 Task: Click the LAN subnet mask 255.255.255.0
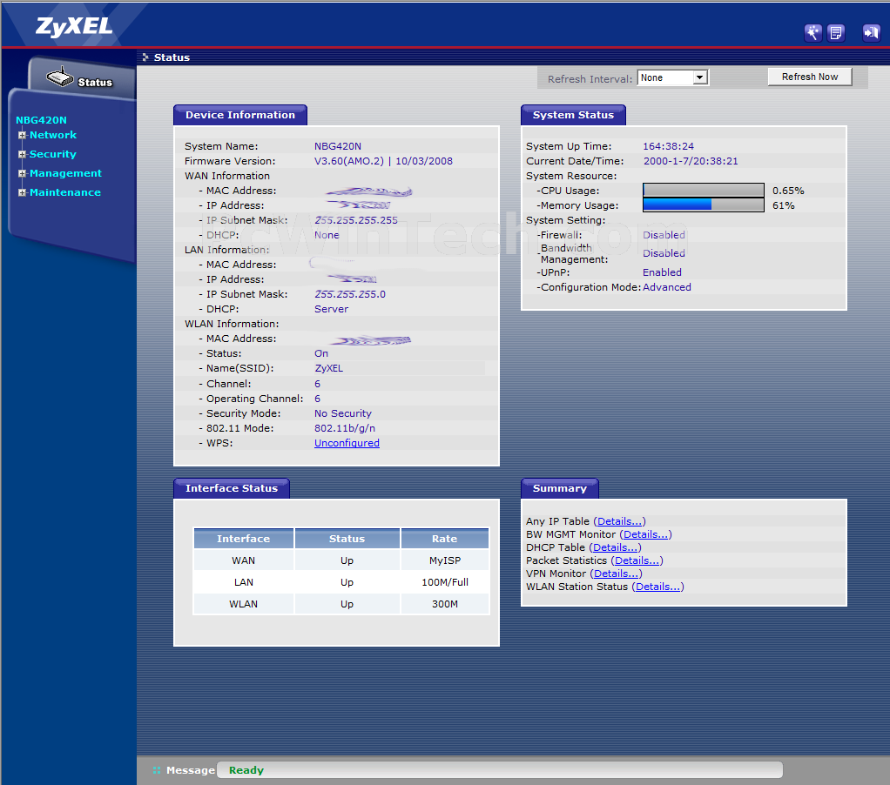350,294
